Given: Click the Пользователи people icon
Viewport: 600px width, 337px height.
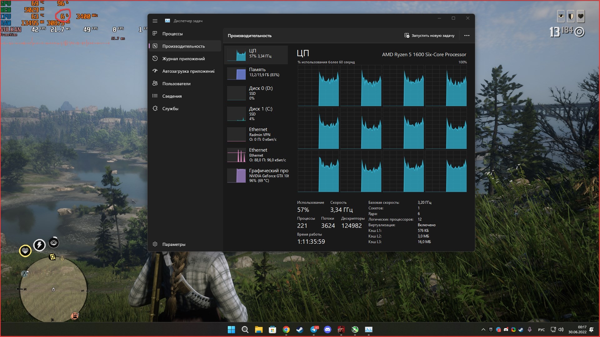Looking at the screenshot, I should pos(155,83).
